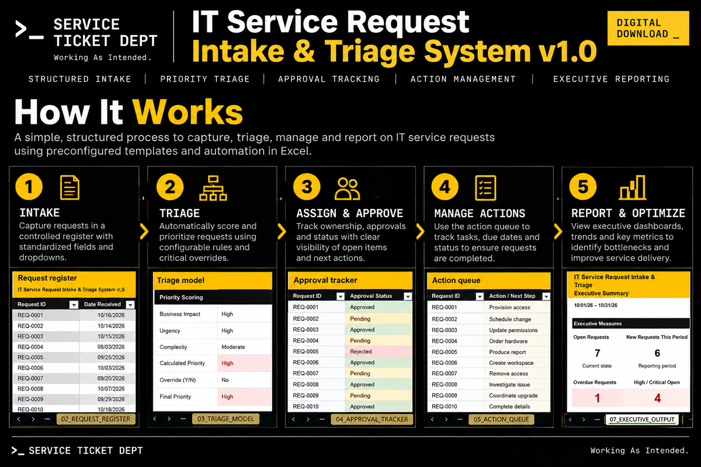Open Request ID filter in Approval tracker
Screen dimensions: 701x467
tap(341, 296)
